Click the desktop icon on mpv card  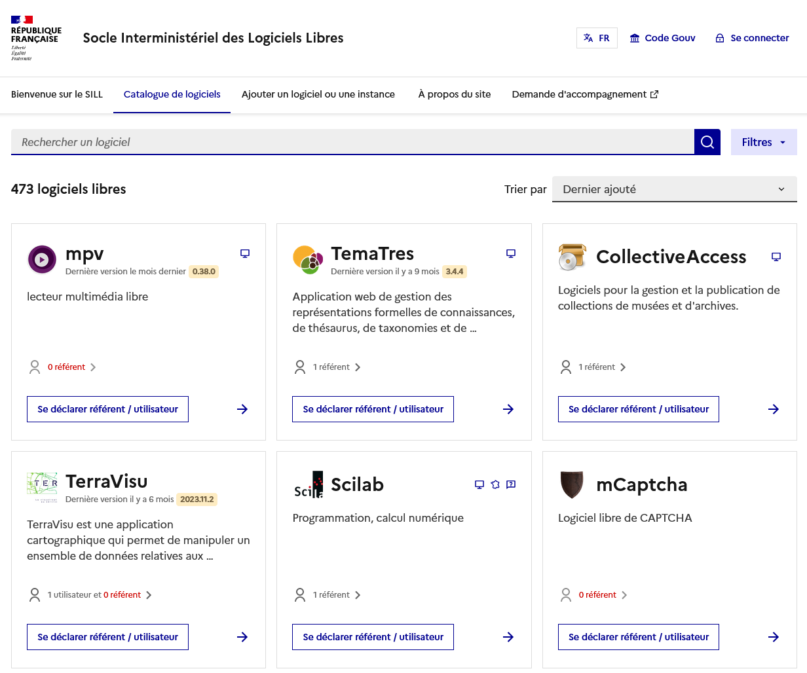pyautogui.click(x=245, y=253)
